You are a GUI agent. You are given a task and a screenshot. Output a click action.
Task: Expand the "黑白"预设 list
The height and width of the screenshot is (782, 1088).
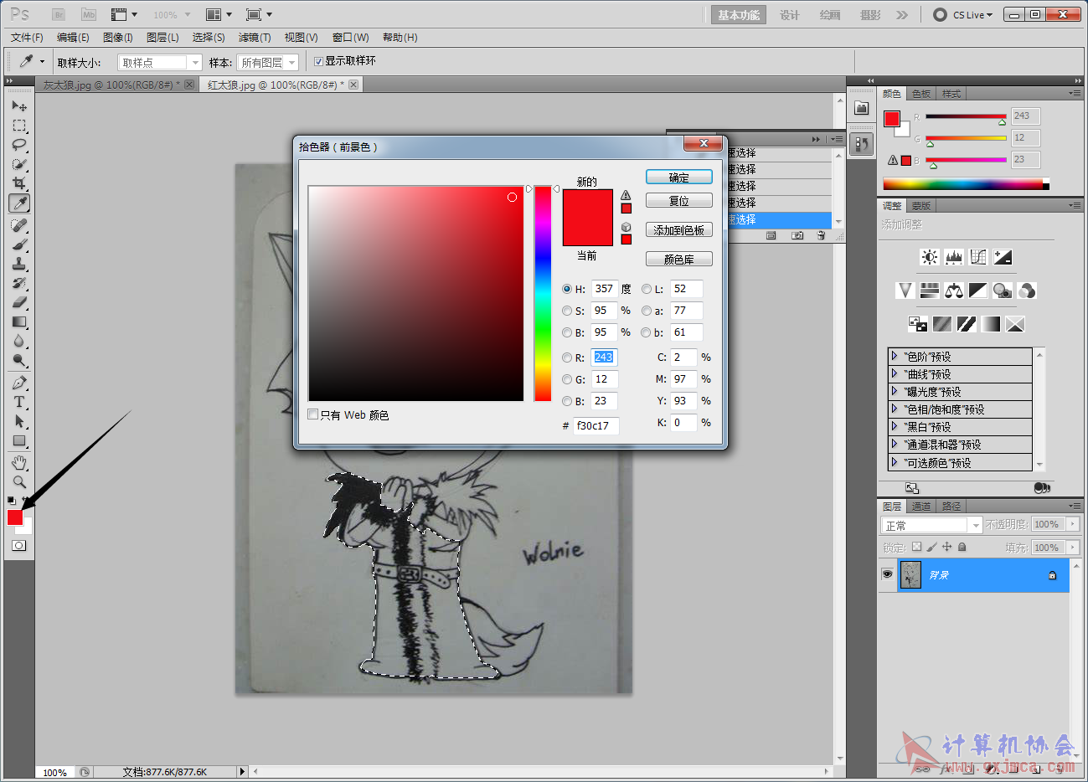pos(895,427)
